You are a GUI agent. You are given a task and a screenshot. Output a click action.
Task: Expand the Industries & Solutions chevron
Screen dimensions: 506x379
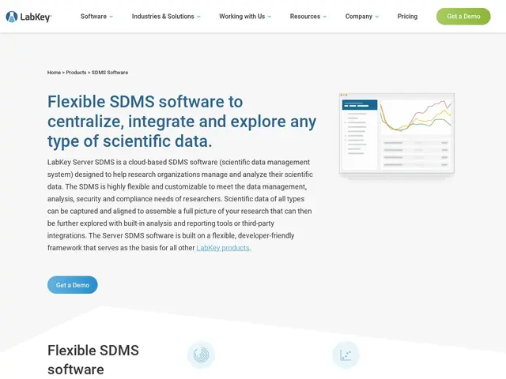(x=198, y=17)
